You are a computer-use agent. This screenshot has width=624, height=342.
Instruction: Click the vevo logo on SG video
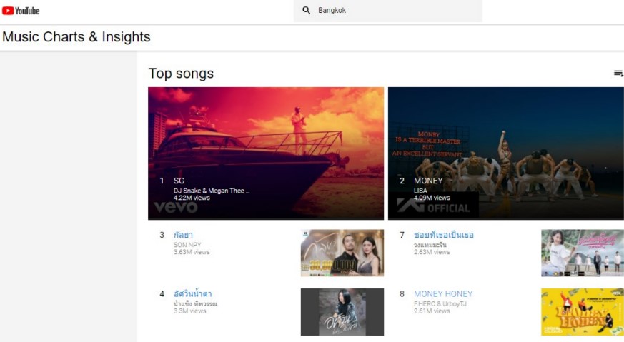click(x=176, y=207)
